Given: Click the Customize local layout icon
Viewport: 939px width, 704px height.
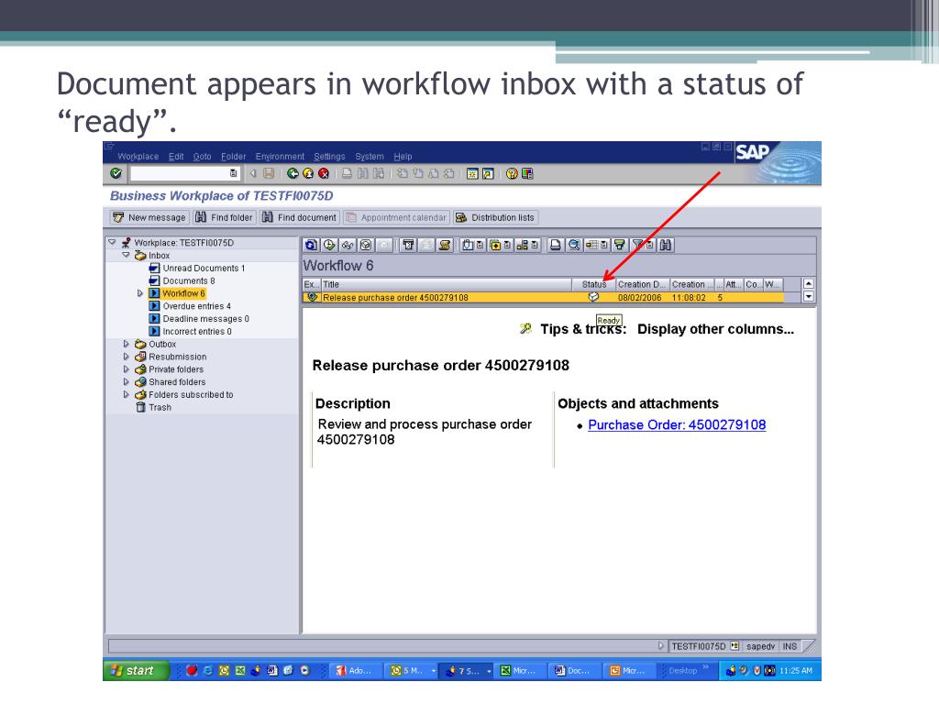Looking at the screenshot, I should tap(527, 173).
